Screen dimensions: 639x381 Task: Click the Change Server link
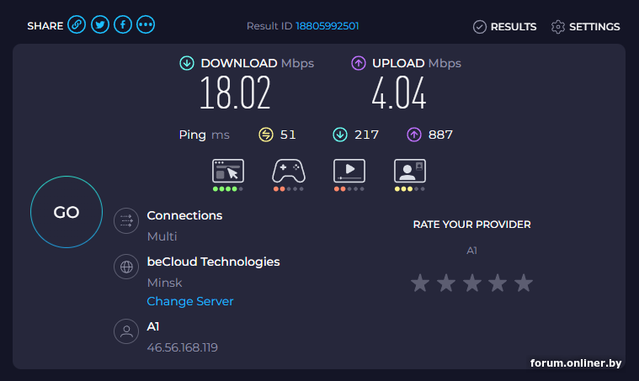point(190,301)
